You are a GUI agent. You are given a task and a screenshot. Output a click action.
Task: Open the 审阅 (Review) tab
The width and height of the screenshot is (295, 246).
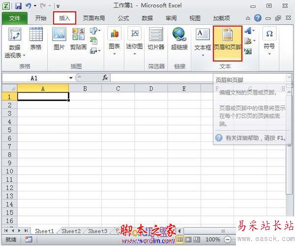click(171, 18)
